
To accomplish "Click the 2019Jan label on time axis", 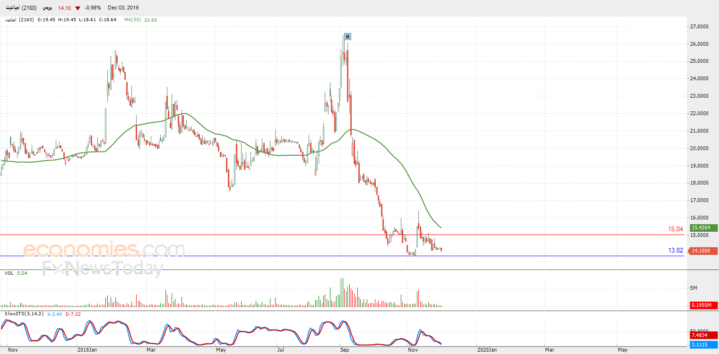I will (87, 350).
